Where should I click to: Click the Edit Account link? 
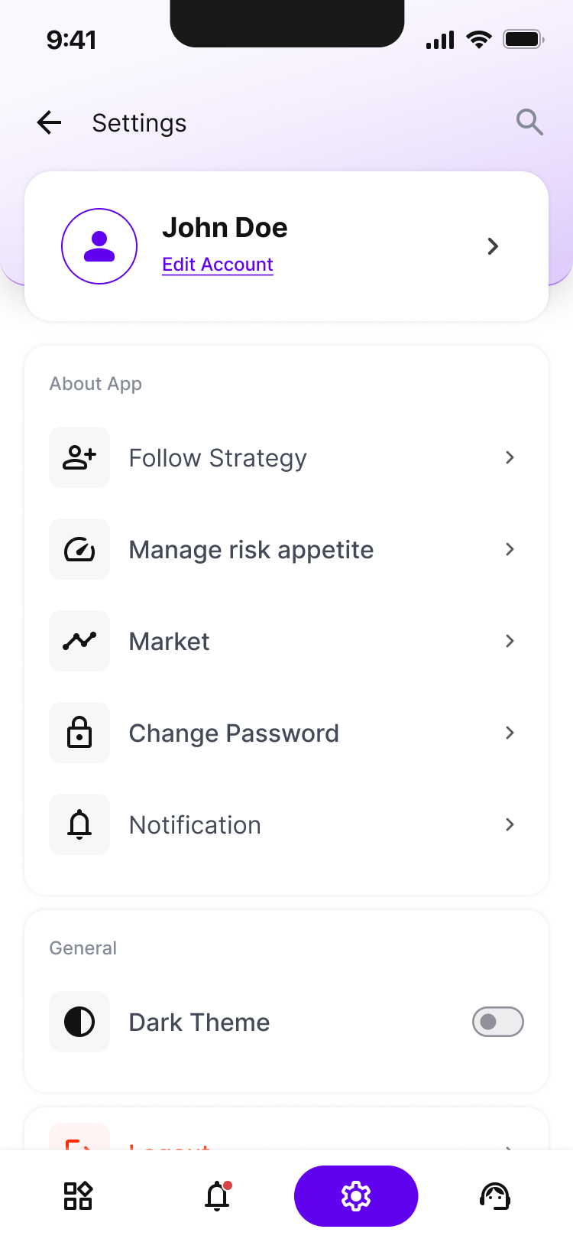[x=218, y=264]
